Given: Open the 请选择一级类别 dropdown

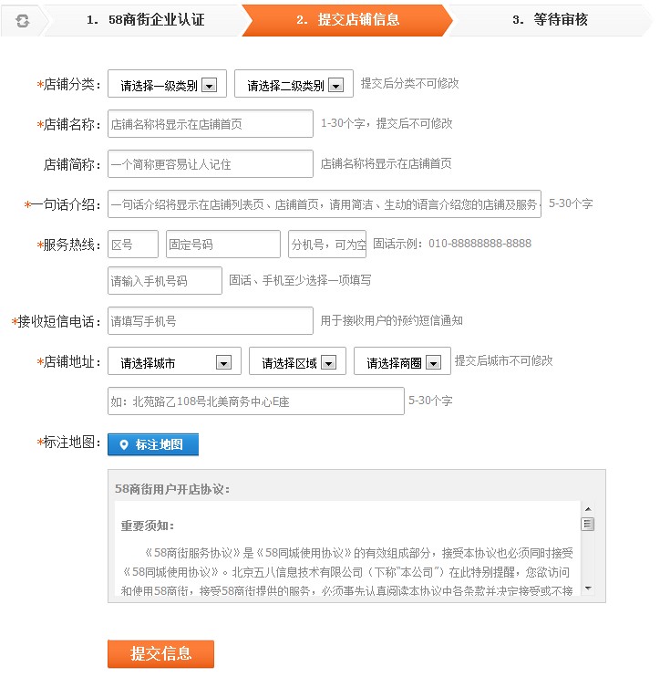Looking at the screenshot, I should 167,85.
